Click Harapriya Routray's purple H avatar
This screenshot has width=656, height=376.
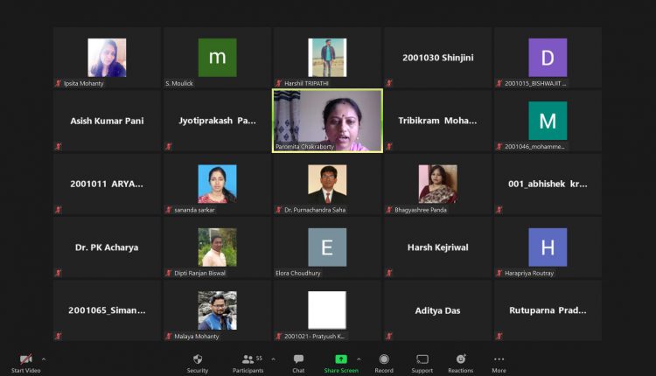click(548, 247)
